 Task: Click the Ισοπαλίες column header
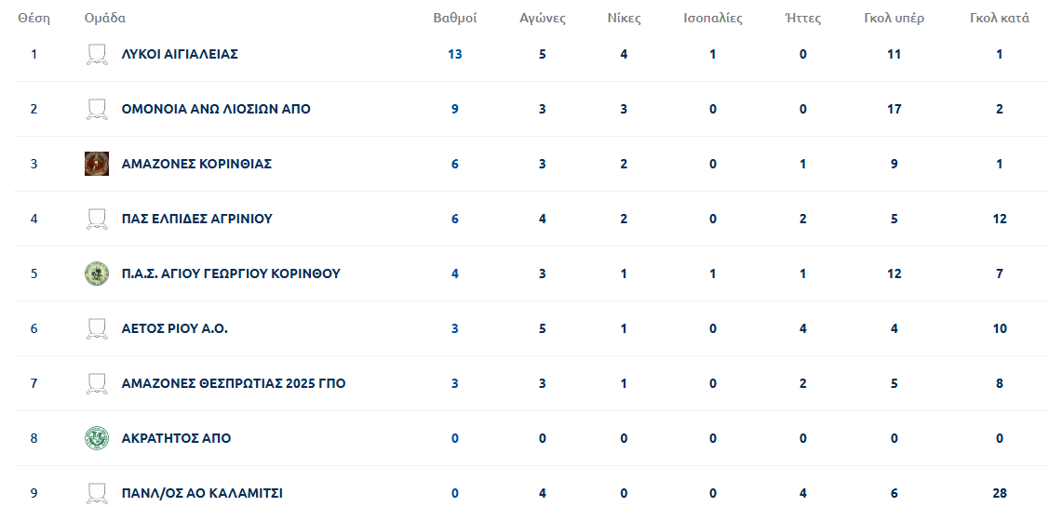(713, 18)
